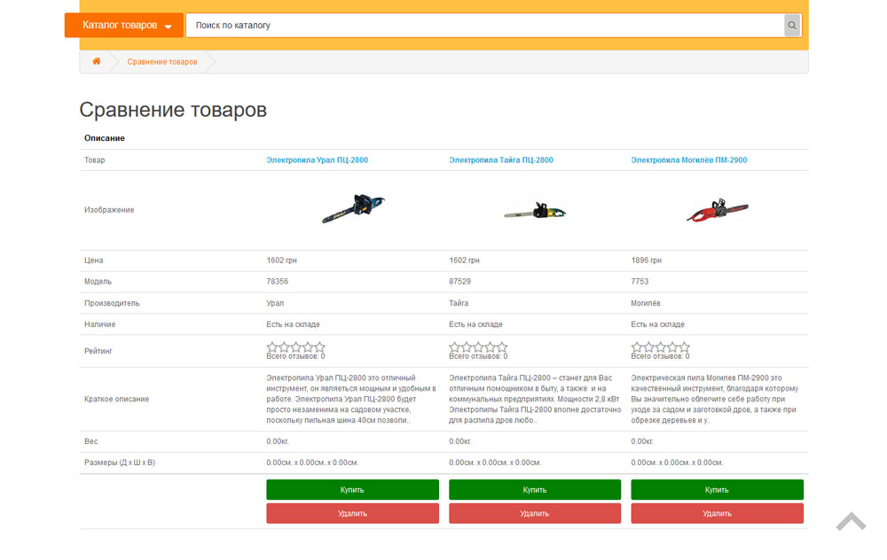Delete Могилёв ПМ-2900 from comparison
The width and height of the screenshot is (887, 560).
[x=717, y=514]
